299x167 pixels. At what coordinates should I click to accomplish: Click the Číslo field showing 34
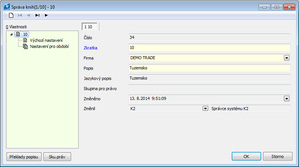tap(209, 37)
